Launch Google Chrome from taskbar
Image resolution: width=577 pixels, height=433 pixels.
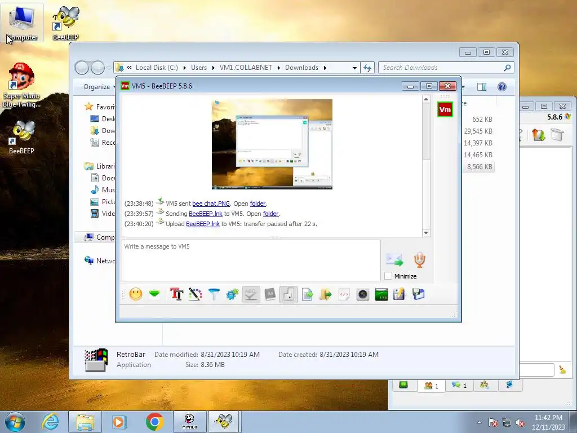[x=154, y=422]
